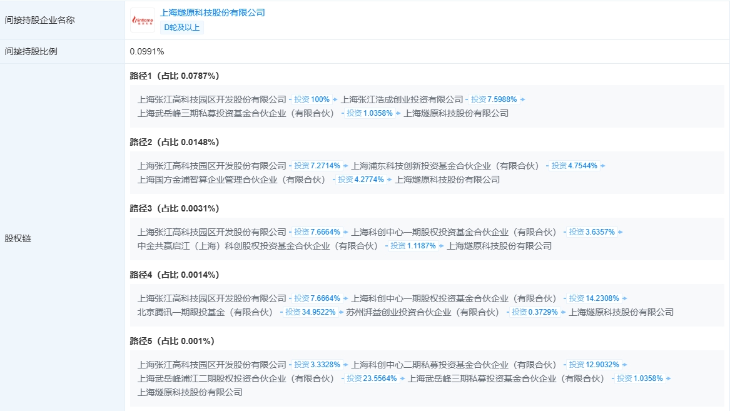
Task: Click 投资 1.0358% badge in path 1
Action: (370, 114)
